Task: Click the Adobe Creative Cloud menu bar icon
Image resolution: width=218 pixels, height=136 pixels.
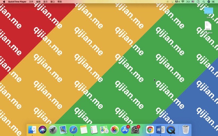Action: pyautogui.click(x=177, y=2)
